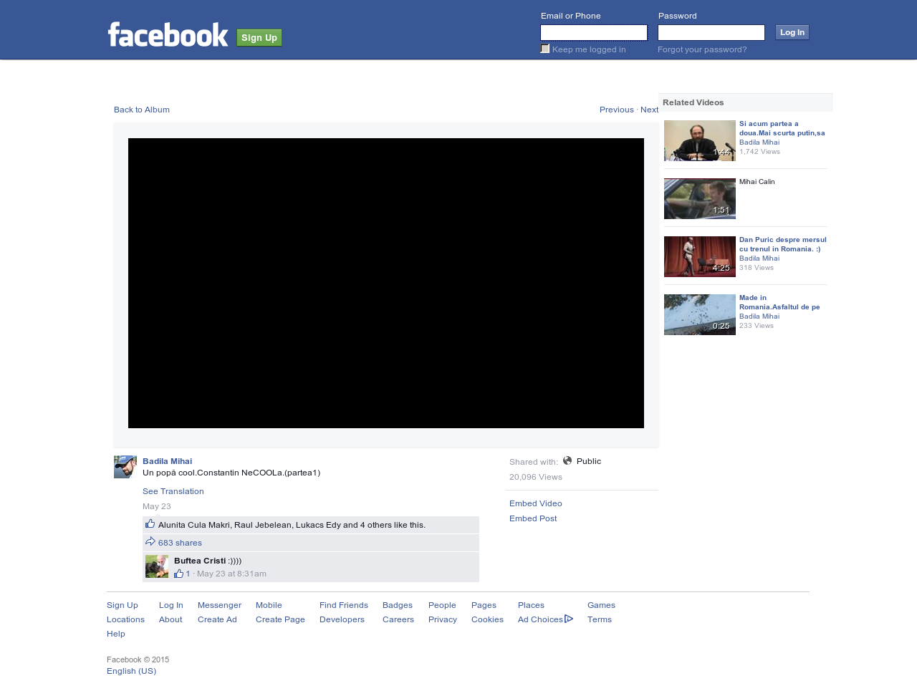The height and width of the screenshot is (691, 917).
Task: Focus the Password field
Action: click(711, 32)
